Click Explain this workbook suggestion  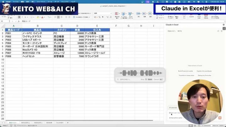pos(204,71)
